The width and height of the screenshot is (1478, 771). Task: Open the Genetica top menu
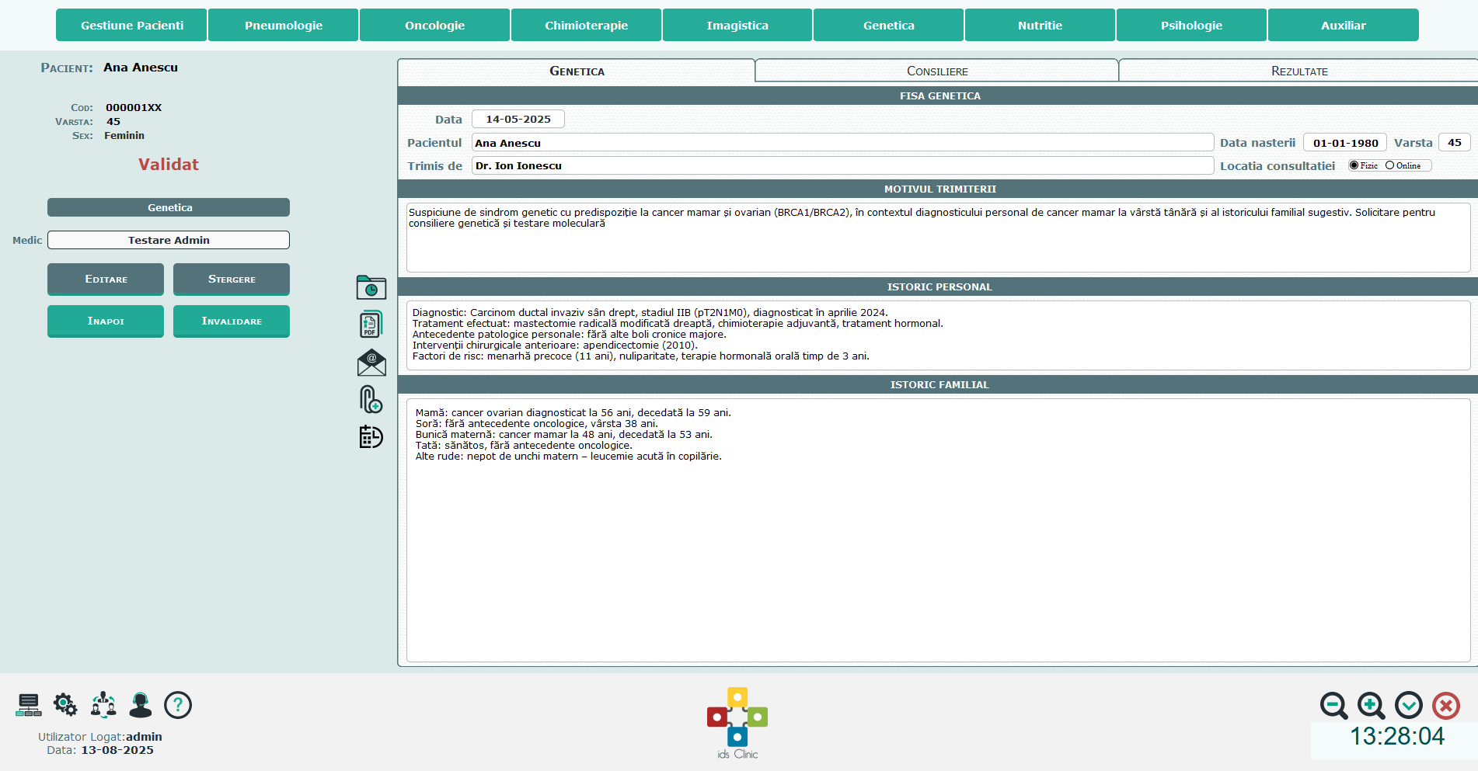click(x=888, y=25)
